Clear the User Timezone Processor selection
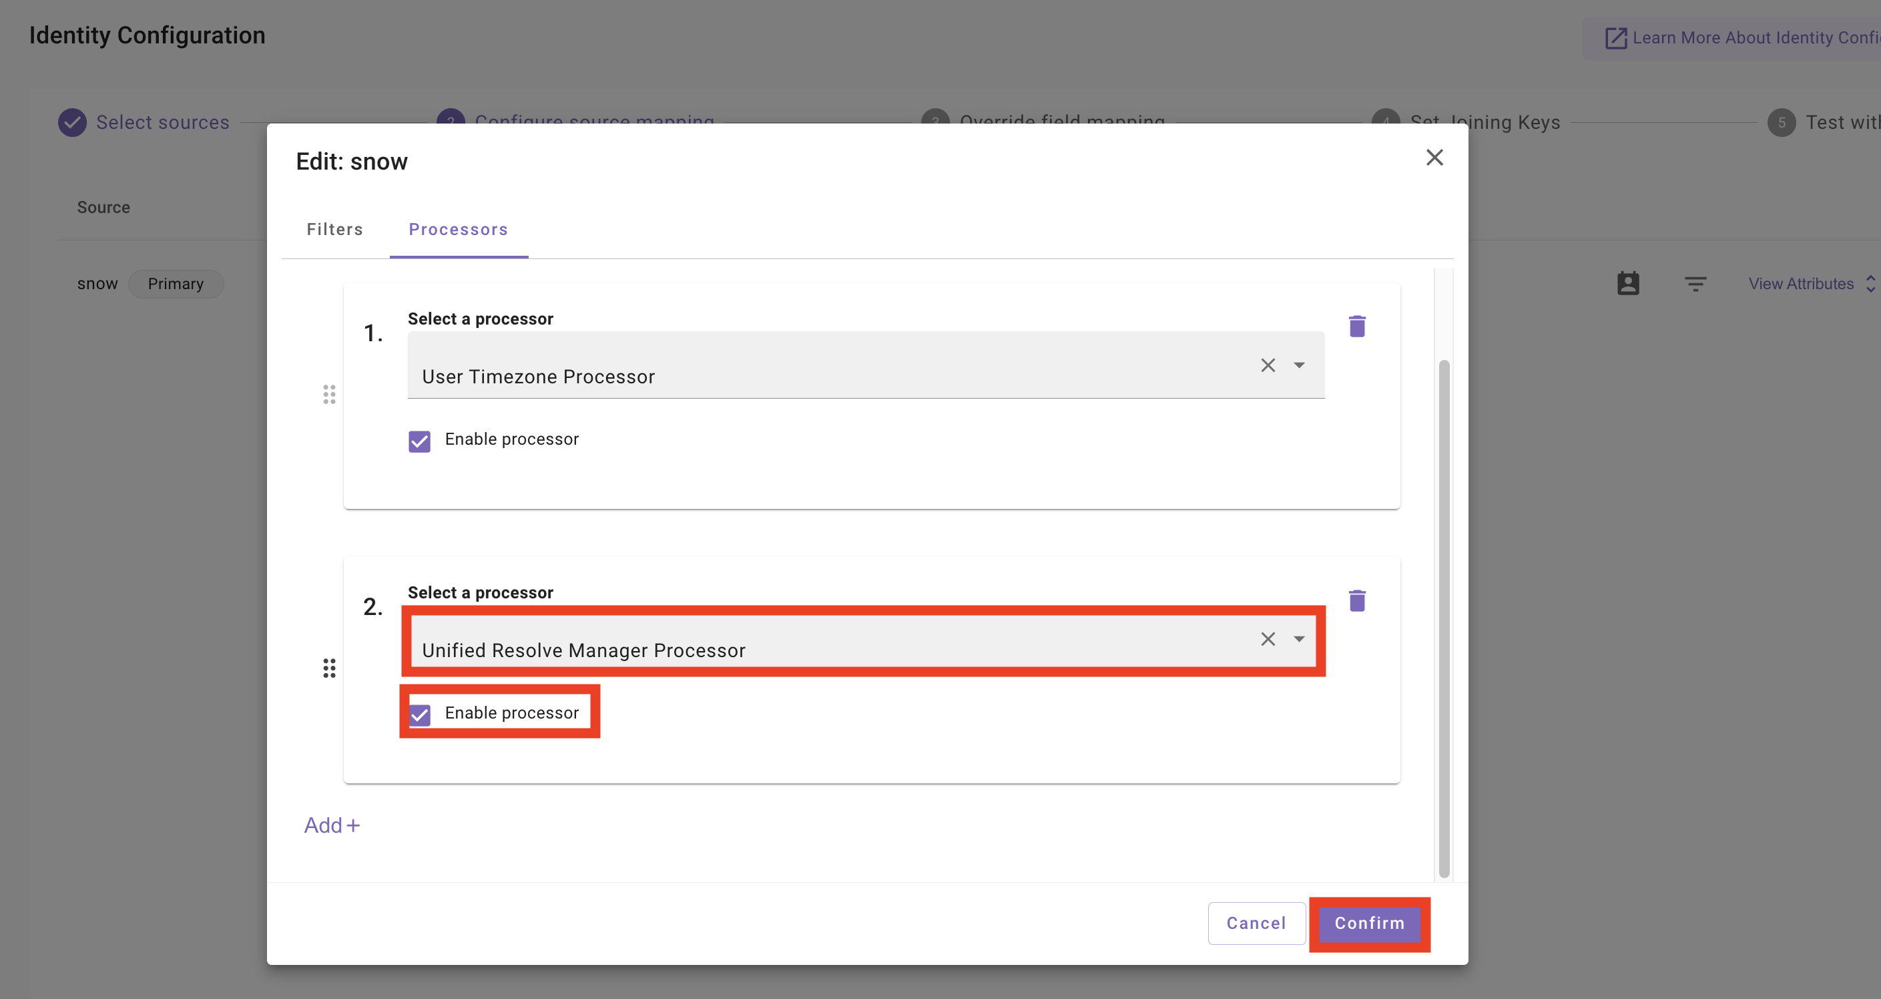This screenshot has width=1881, height=999. click(1268, 365)
